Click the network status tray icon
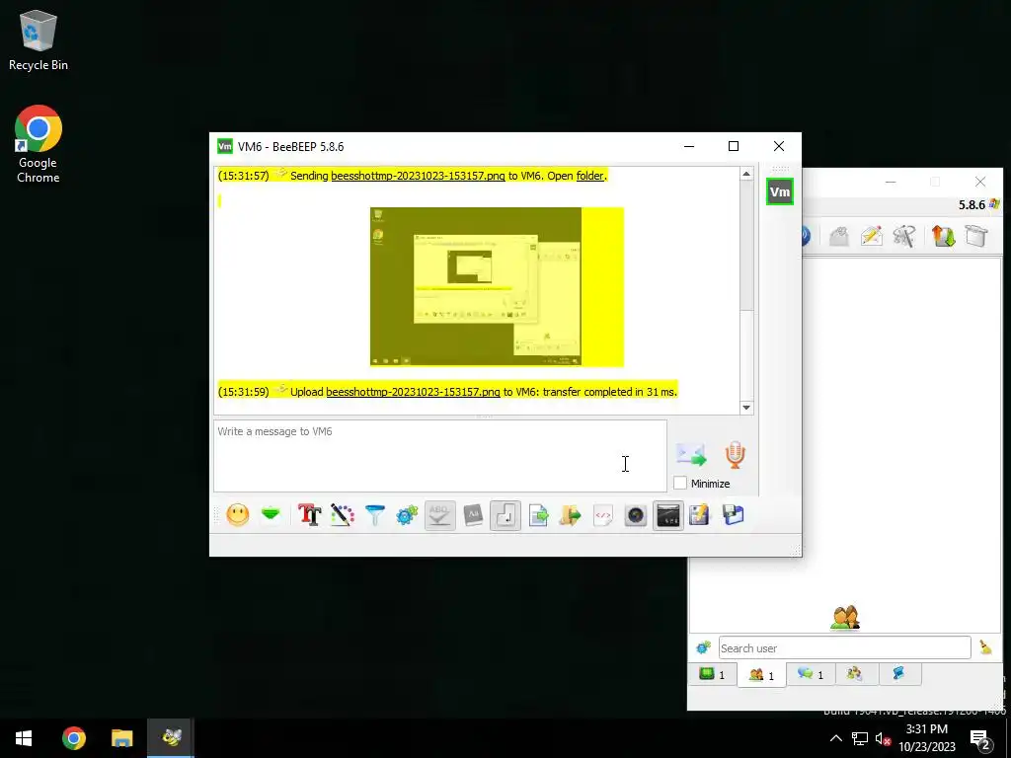Viewport: 1011px width, 758px height. coord(860,738)
